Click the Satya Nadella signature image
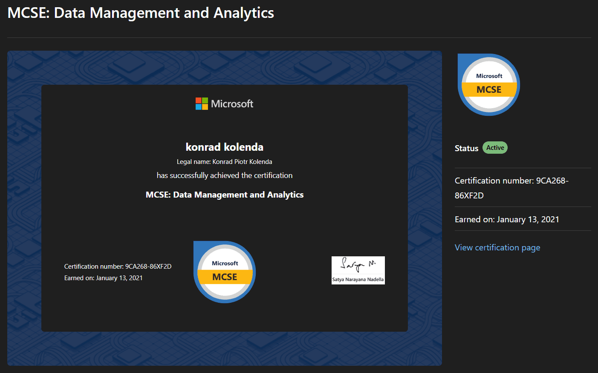 (x=358, y=270)
